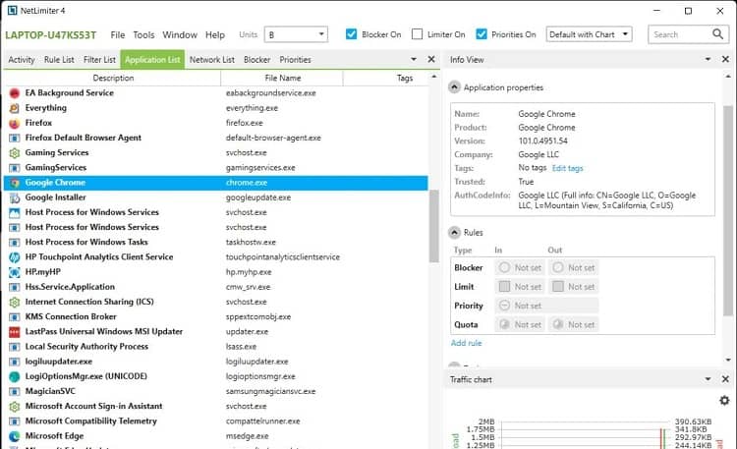Close the Traffic chart panel
Screen dimensions: 737x449
tap(725, 379)
